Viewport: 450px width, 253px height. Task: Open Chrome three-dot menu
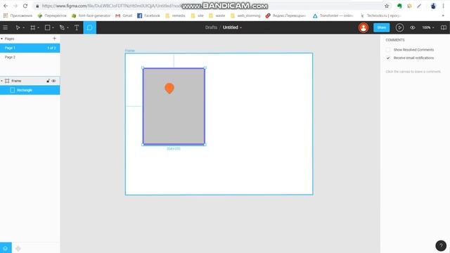[443, 6]
